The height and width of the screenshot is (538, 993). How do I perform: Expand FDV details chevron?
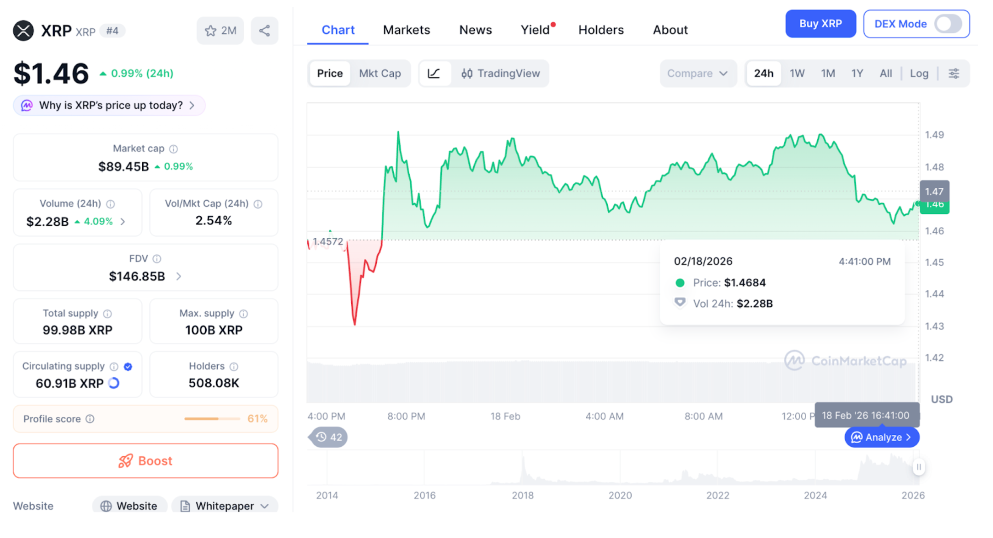[x=179, y=276]
